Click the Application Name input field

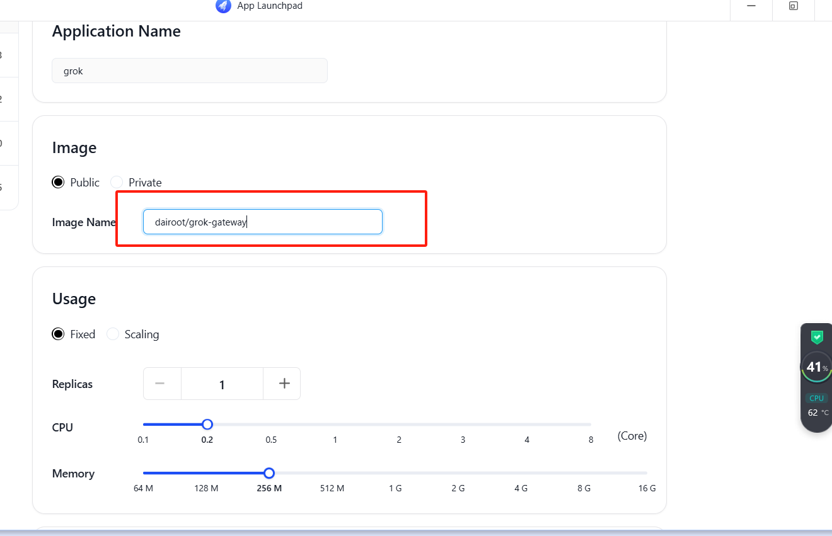click(x=189, y=71)
